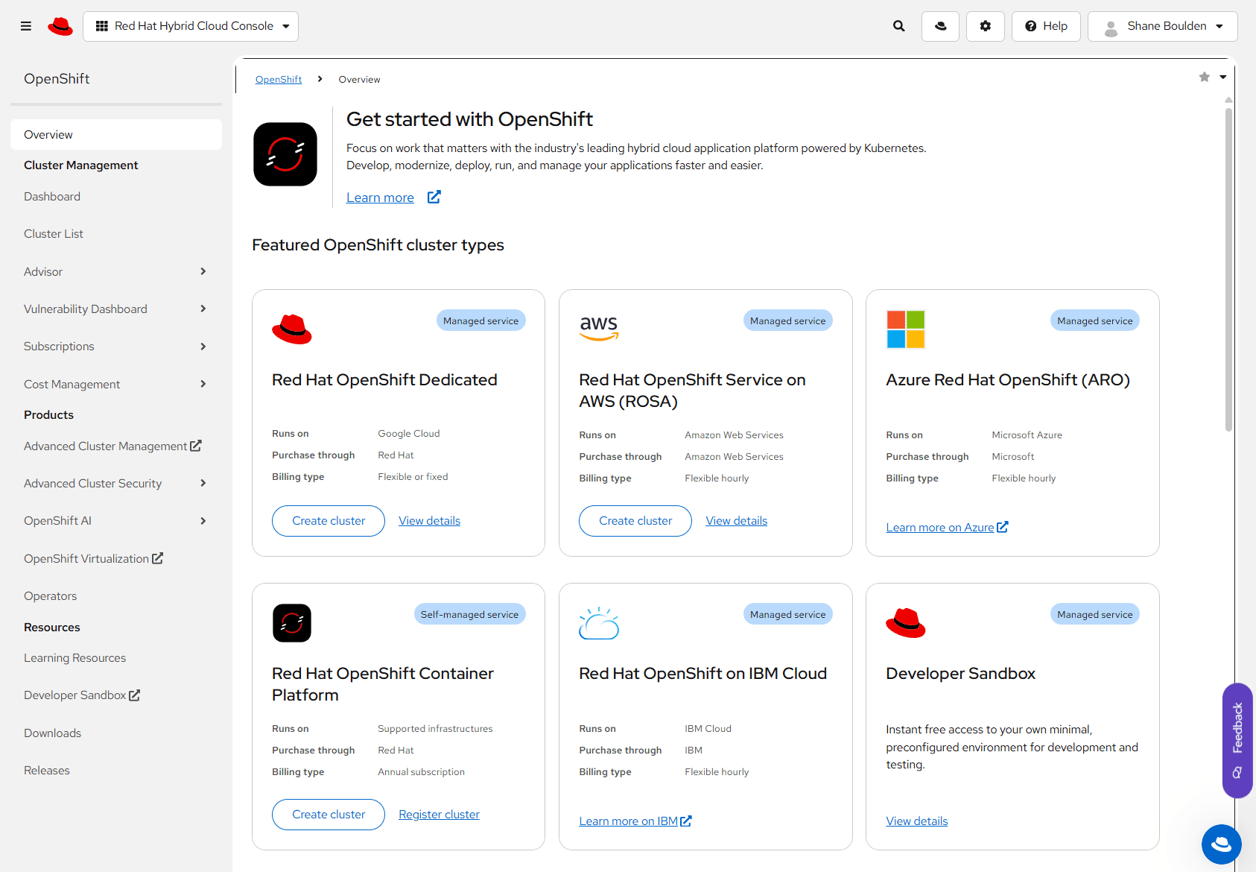This screenshot has height=872, width=1256.
Task: Click the external link icon beside Learn more
Action: [434, 197]
